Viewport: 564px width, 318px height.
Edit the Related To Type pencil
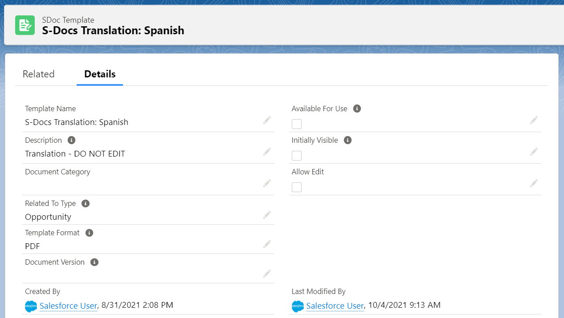(x=267, y=215)
